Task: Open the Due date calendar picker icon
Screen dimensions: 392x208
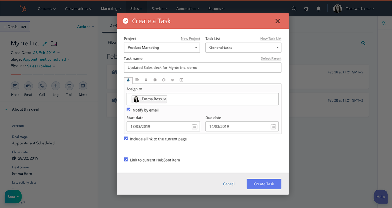Action: [x=273, y=127]
